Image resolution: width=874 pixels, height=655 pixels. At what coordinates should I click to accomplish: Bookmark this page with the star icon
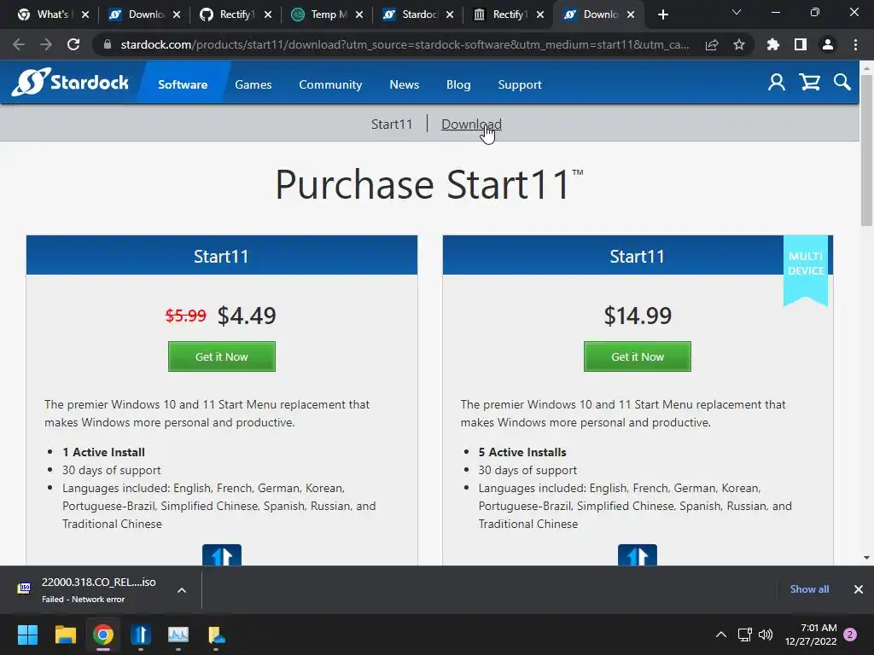[x=739, y=44]
